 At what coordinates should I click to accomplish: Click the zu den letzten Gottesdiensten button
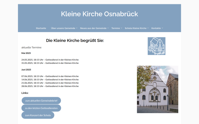point(41,108)
